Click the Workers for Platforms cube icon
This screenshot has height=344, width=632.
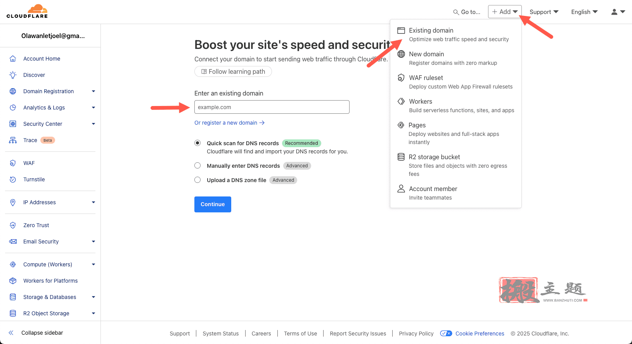[x=13, y=281]
